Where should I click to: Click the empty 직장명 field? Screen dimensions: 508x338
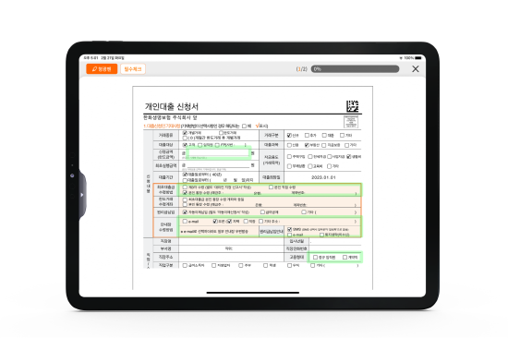pos(231,241)
